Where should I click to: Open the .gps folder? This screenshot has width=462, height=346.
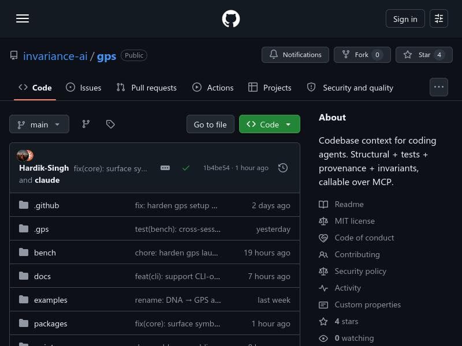click(41, 229)
